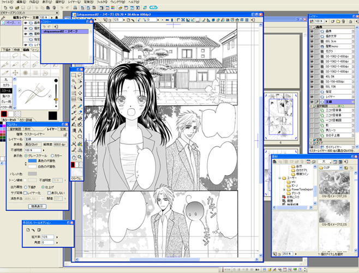Image resolution: width=359 pixels, height=273 pixels.
Task: Click the print icon in main toolbar
Action: (75, 8)
